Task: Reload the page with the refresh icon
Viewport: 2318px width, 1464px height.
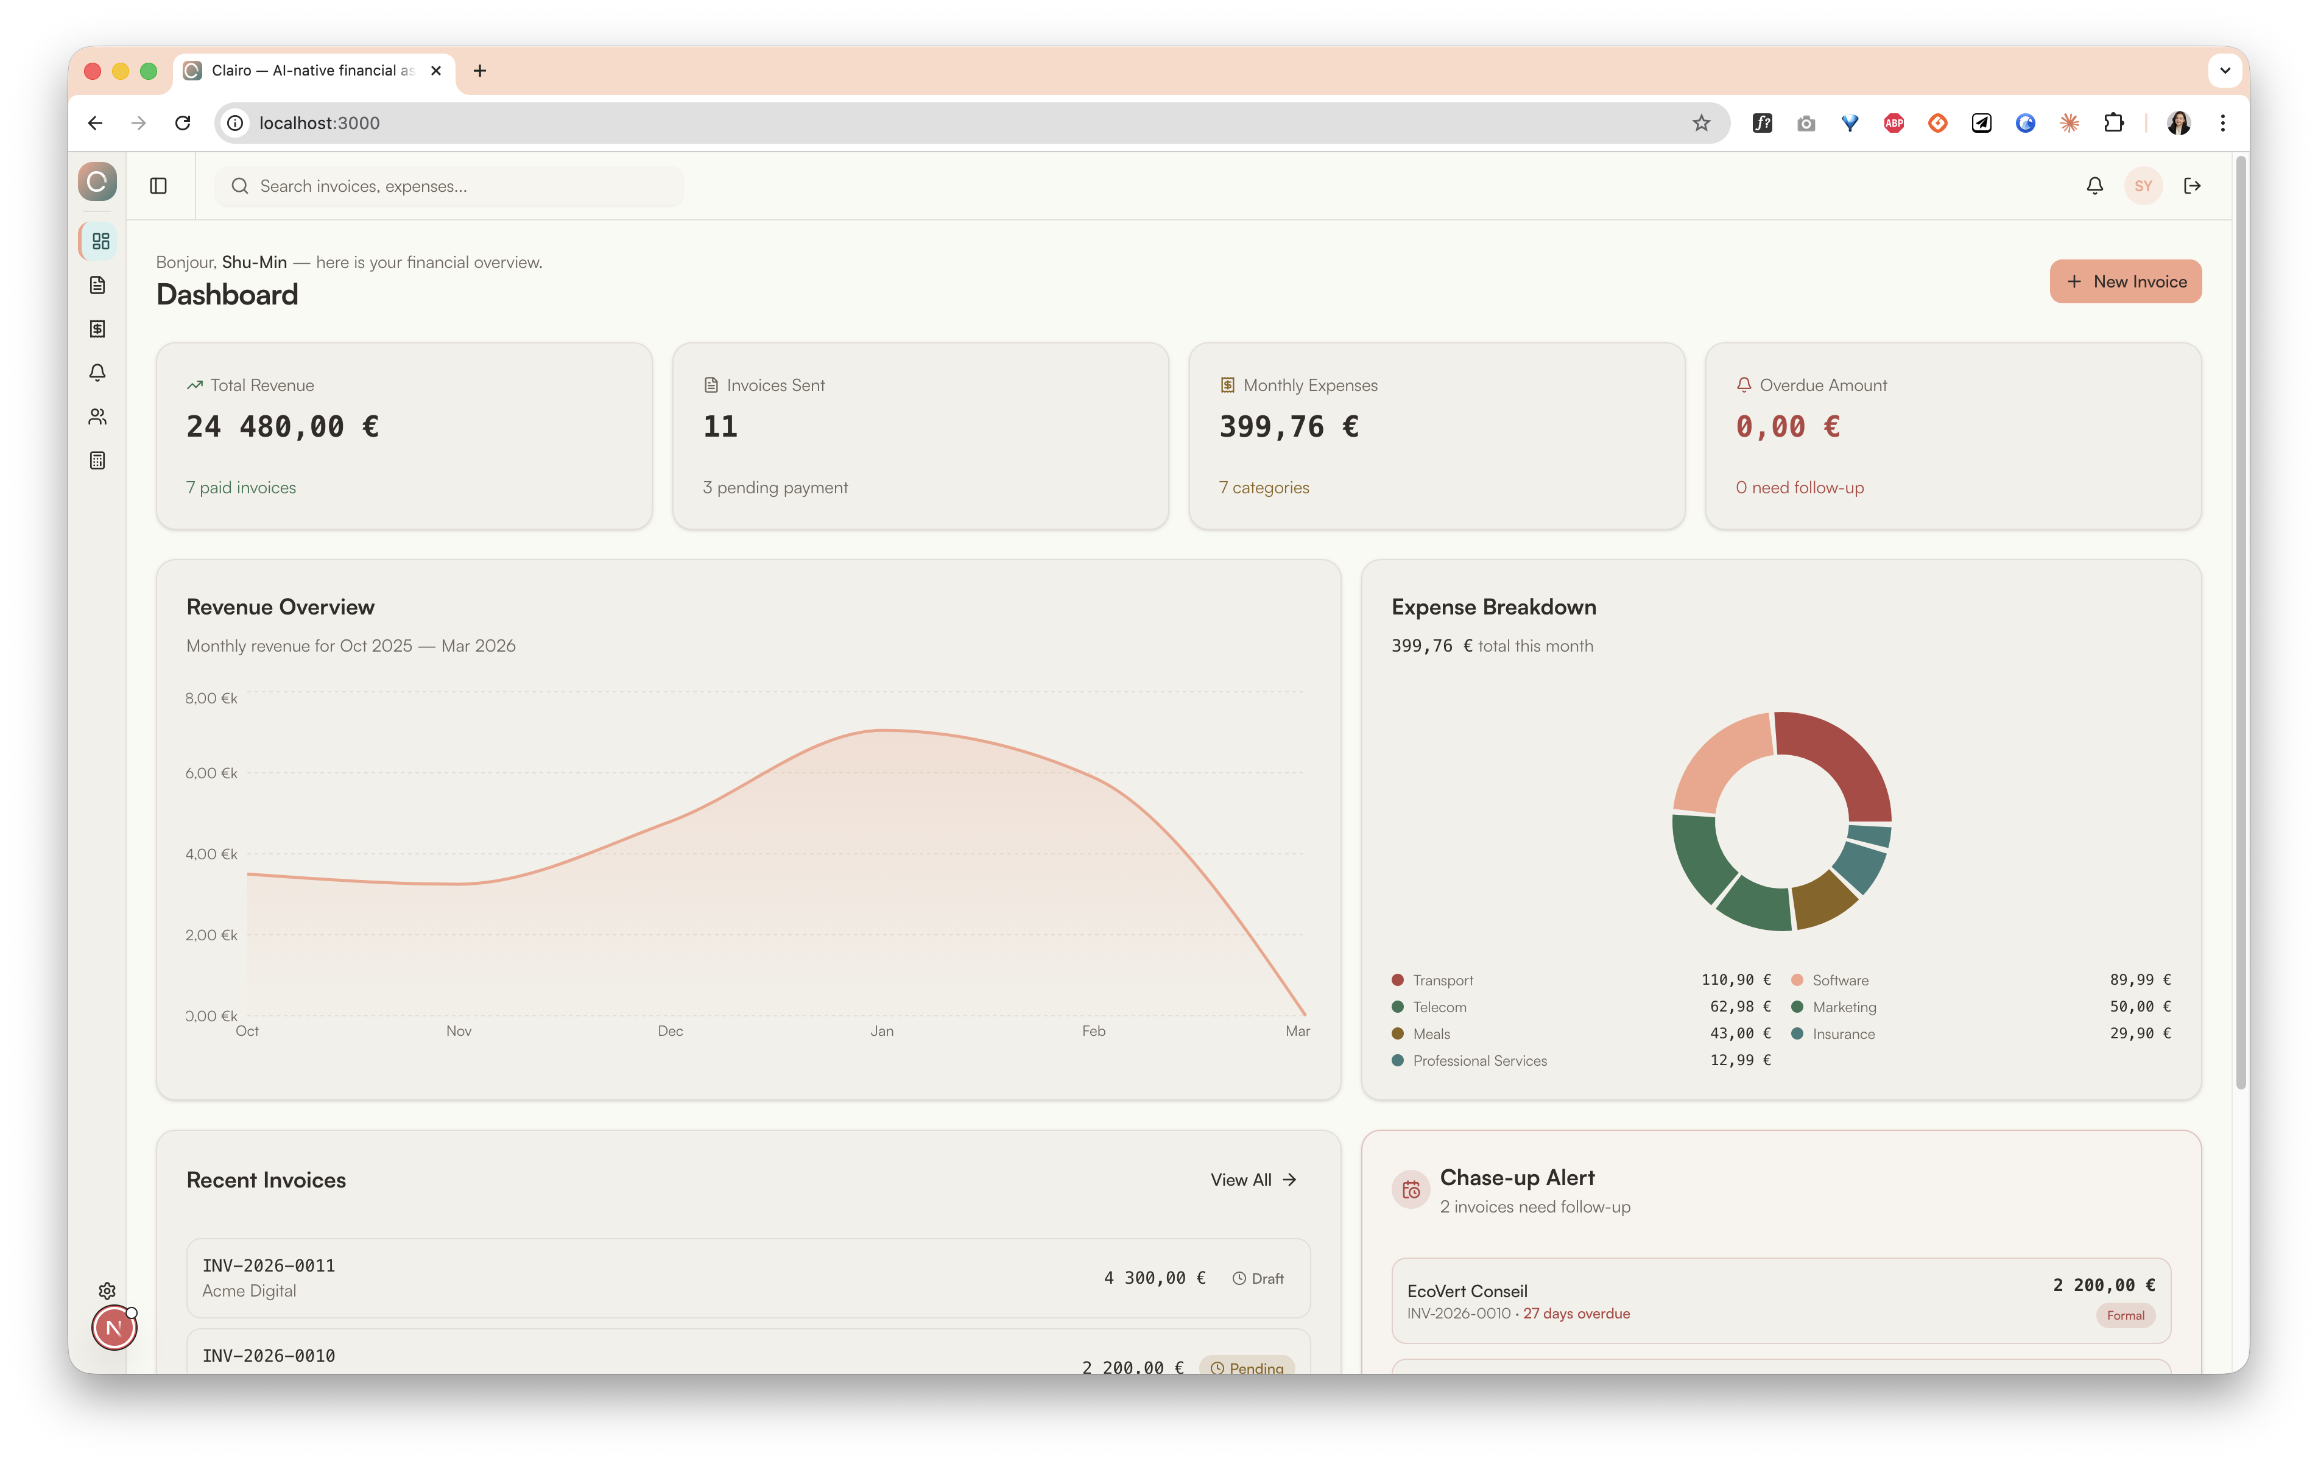Action: point(182,123)
